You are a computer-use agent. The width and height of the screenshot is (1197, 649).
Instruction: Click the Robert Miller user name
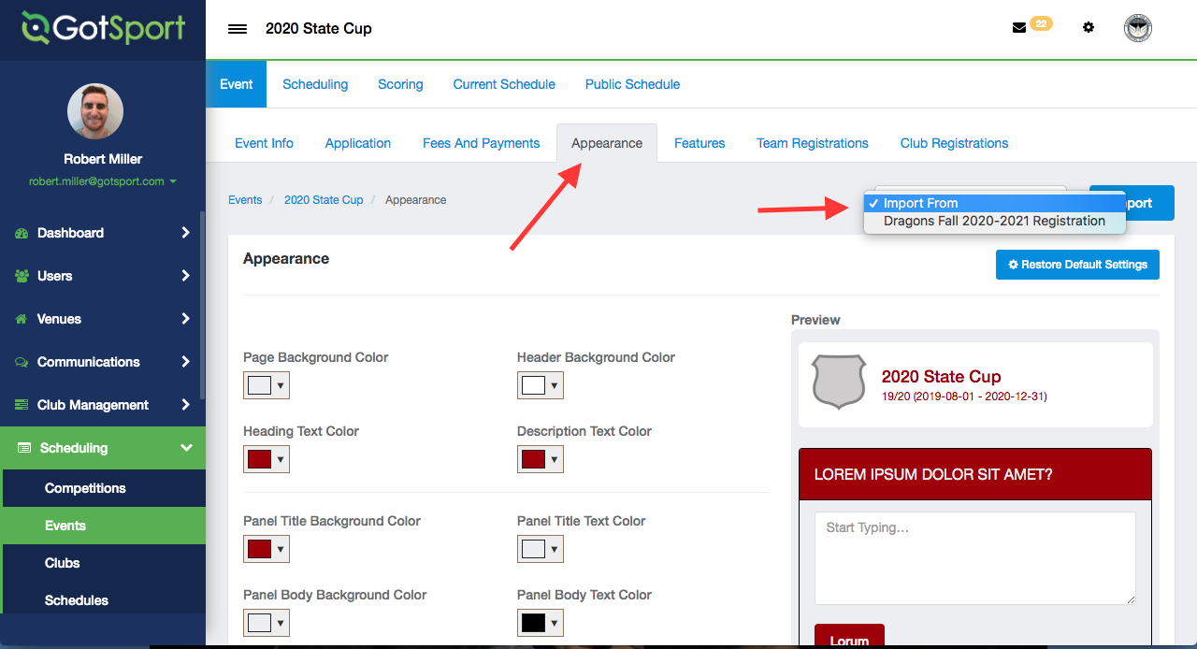(x=103, y=159)
